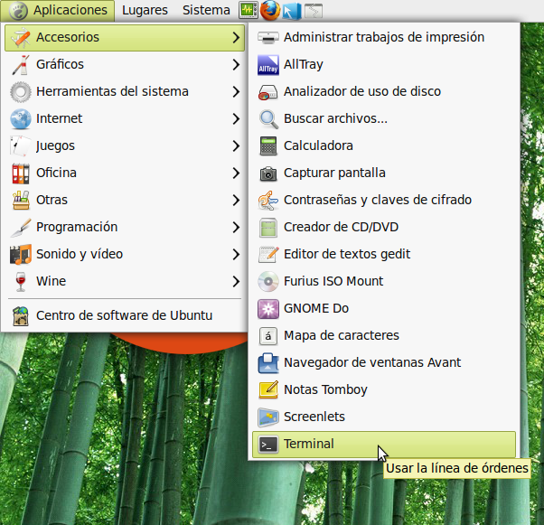Expand the Wine submenu arrow
The image size is (544, 525).
[x=236, y=281]
